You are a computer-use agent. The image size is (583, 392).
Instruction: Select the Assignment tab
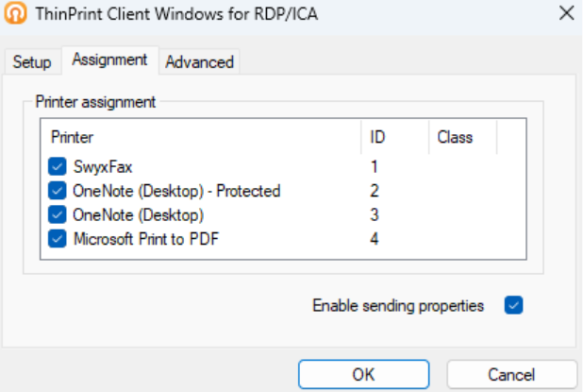(x=109, y=60)
